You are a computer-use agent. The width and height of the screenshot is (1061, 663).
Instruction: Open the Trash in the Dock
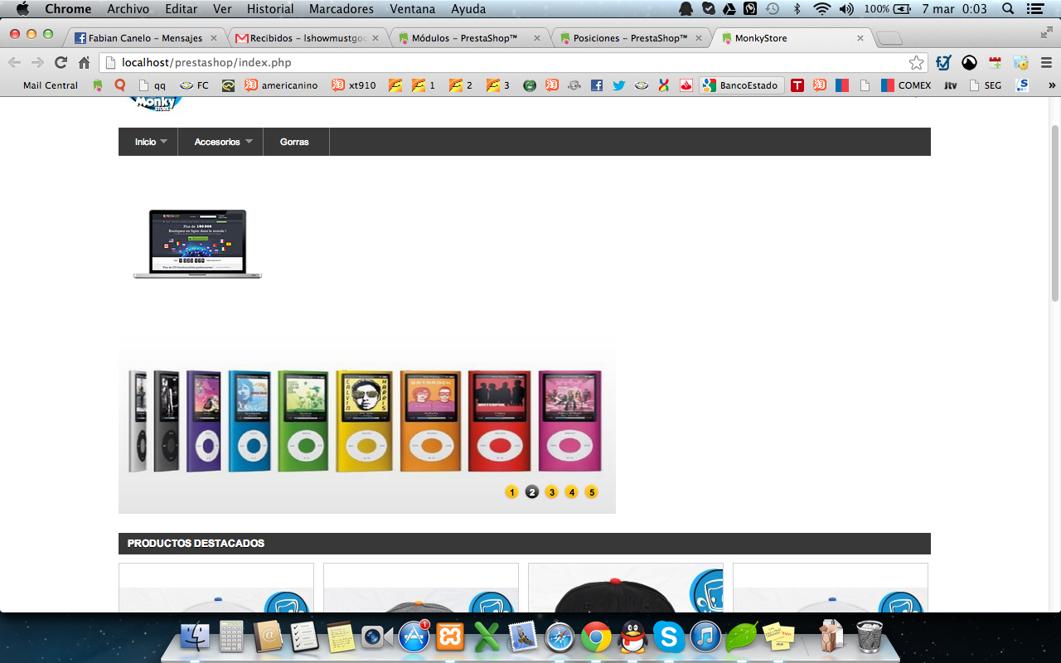pyautogui.click(x=870, y=636)
